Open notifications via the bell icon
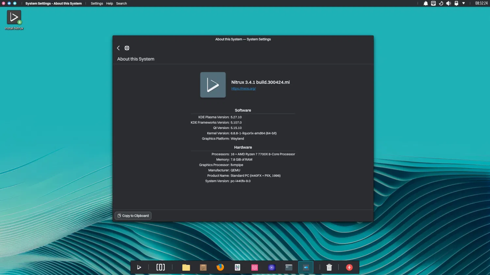 pyautogui.click(x=426, y=3)
